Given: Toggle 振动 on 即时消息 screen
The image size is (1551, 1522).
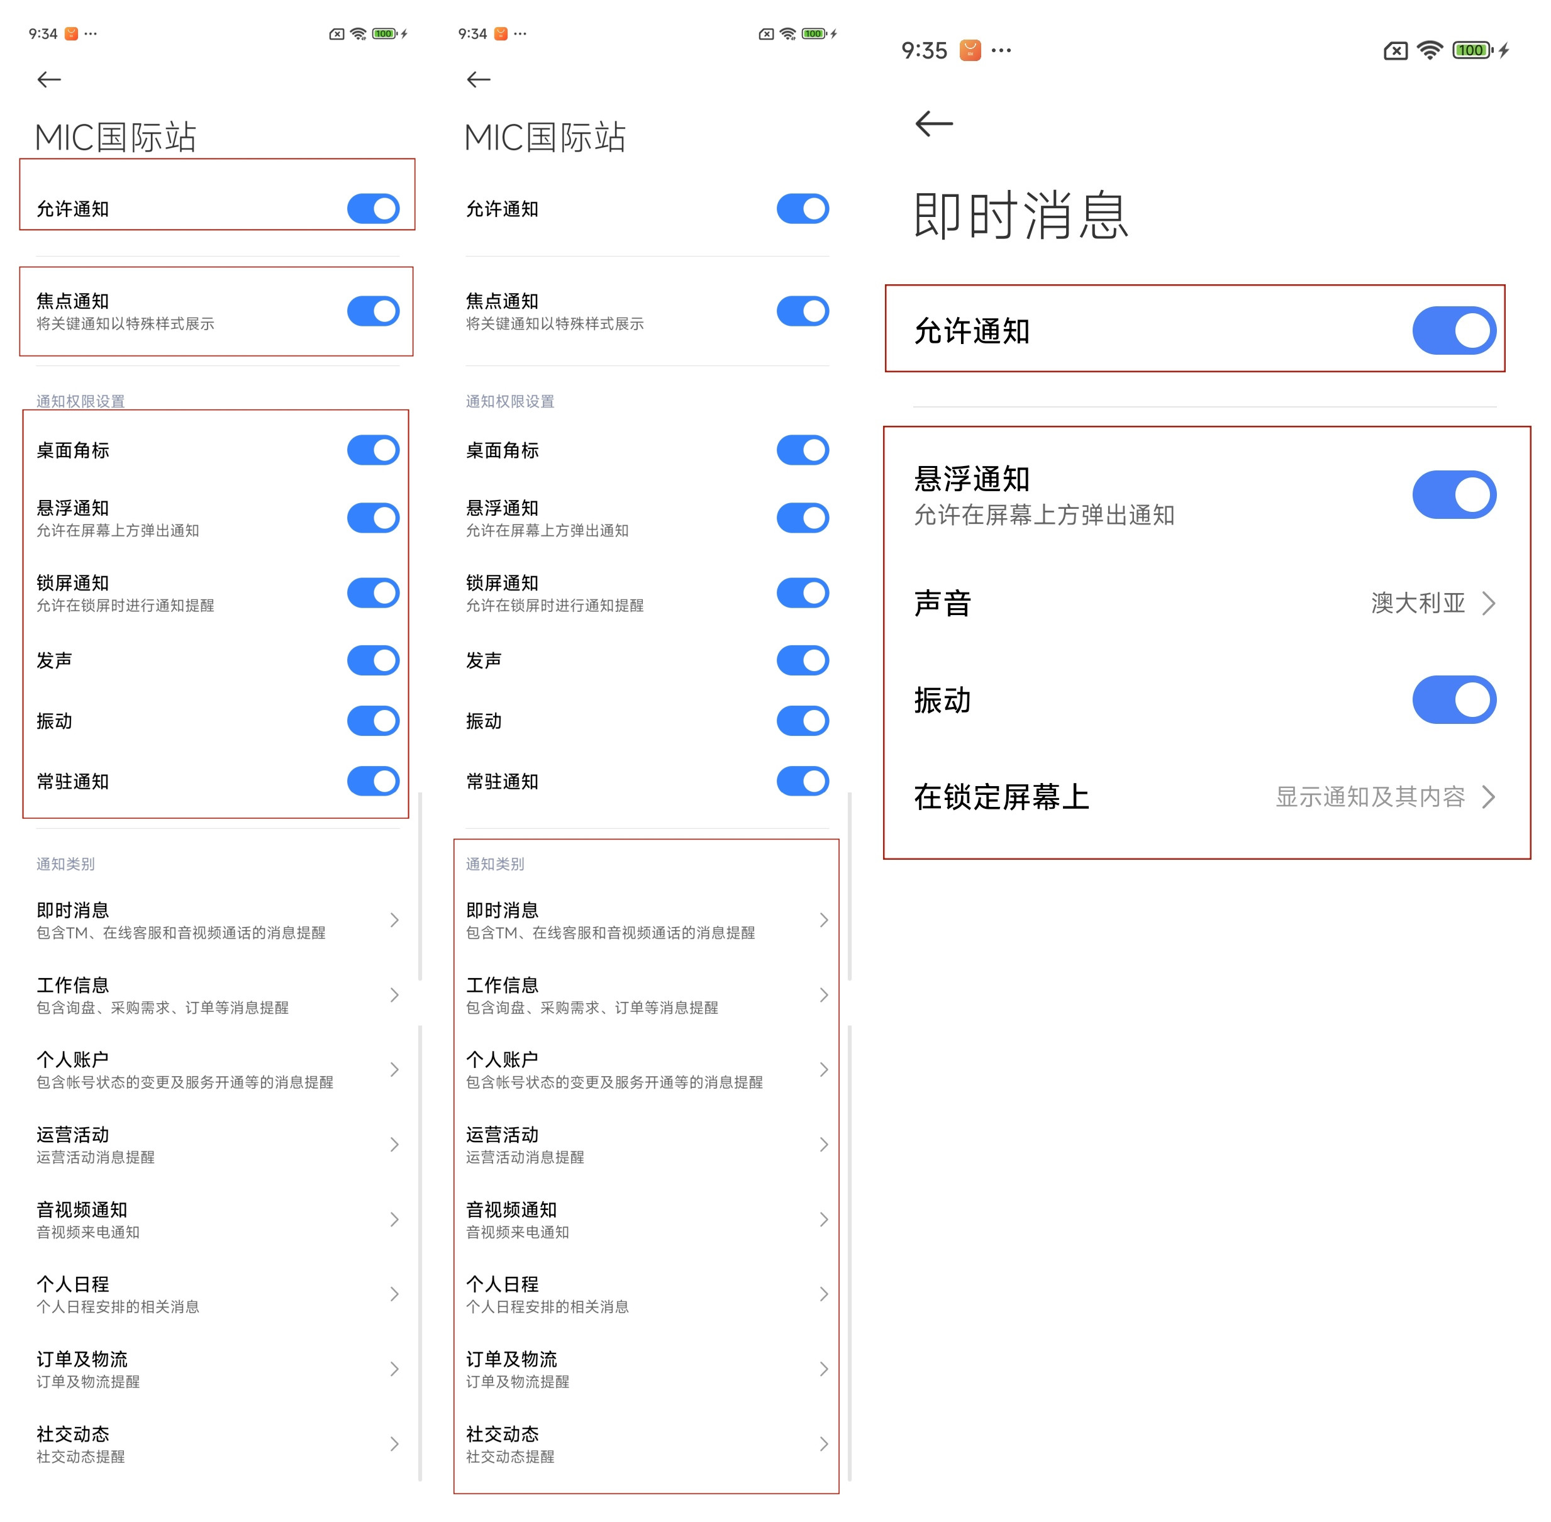Looking at the screenshot, I should (x=1454, y=699).
